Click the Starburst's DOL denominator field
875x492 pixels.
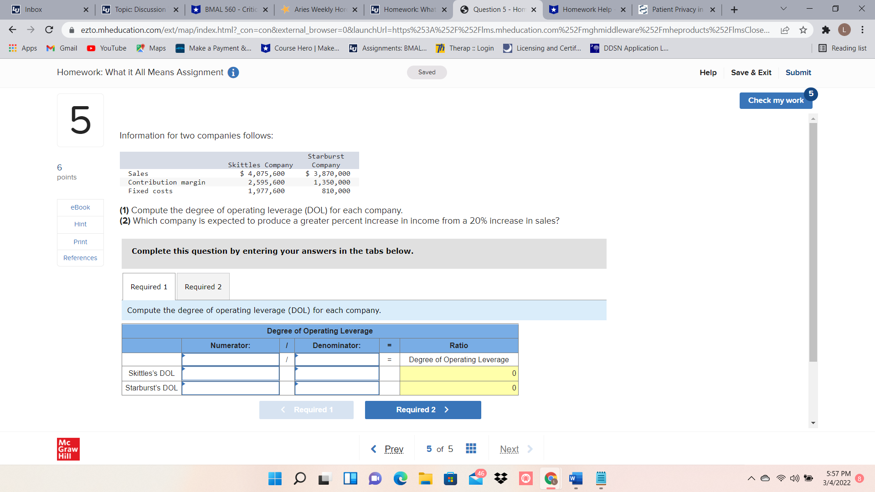[337, 388]
